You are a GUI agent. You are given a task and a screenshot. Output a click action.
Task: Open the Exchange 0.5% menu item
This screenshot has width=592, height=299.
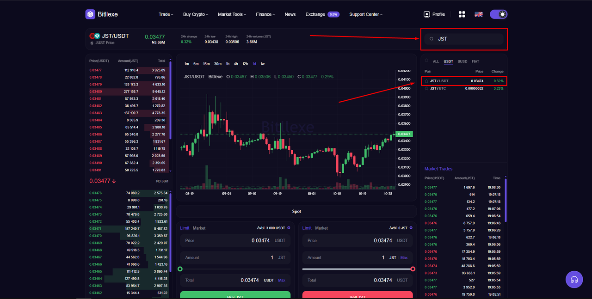pos(322,14)
